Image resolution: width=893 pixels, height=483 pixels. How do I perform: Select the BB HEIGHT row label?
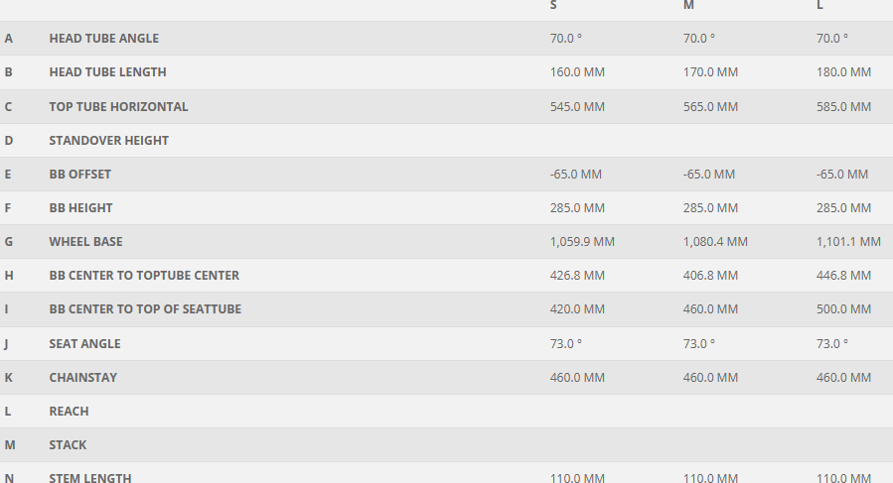click(80, 207)
